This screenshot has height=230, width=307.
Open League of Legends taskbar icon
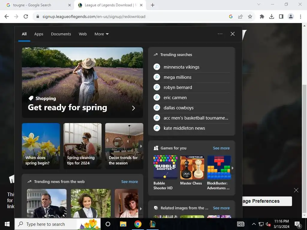tap(153, 224)
